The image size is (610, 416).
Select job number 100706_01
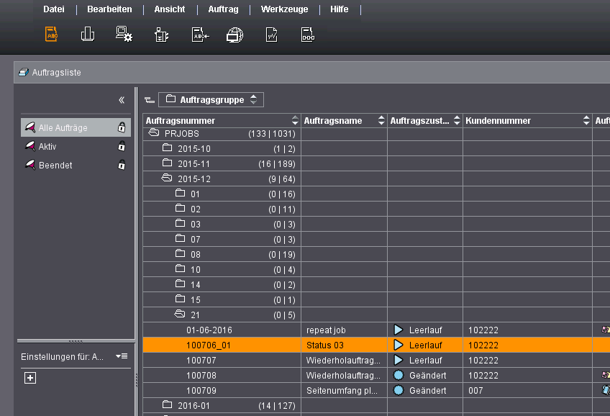point(209,345)
